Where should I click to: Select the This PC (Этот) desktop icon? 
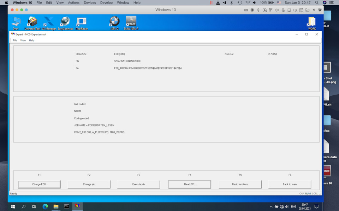(x=16, y=23)
